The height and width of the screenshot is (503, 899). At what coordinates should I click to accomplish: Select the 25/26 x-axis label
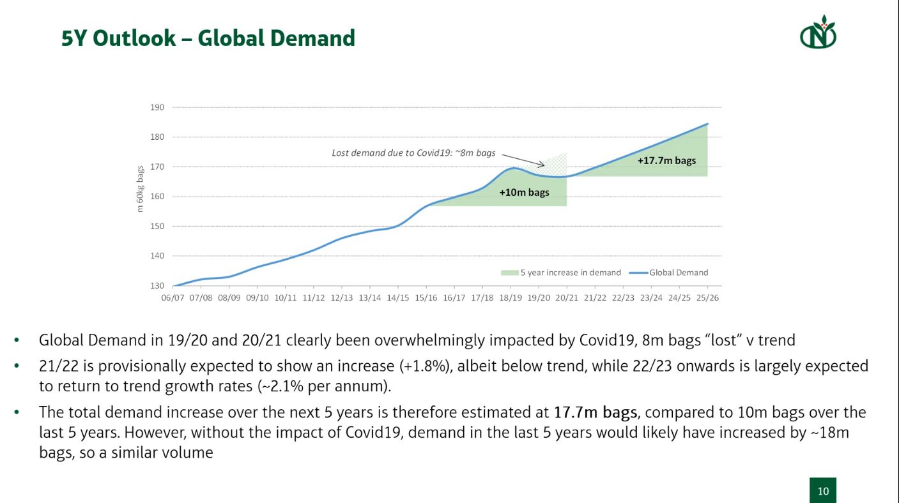pyautogui.click(x=707, y=298)
